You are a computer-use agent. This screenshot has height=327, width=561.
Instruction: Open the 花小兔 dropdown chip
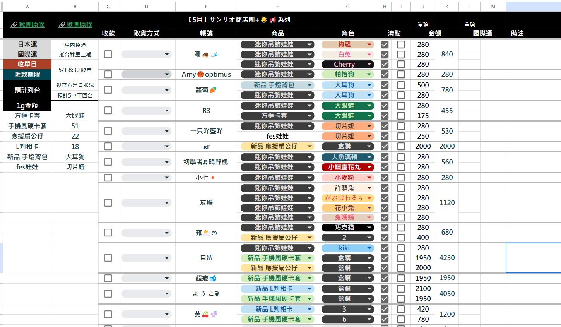coord(348,208)
